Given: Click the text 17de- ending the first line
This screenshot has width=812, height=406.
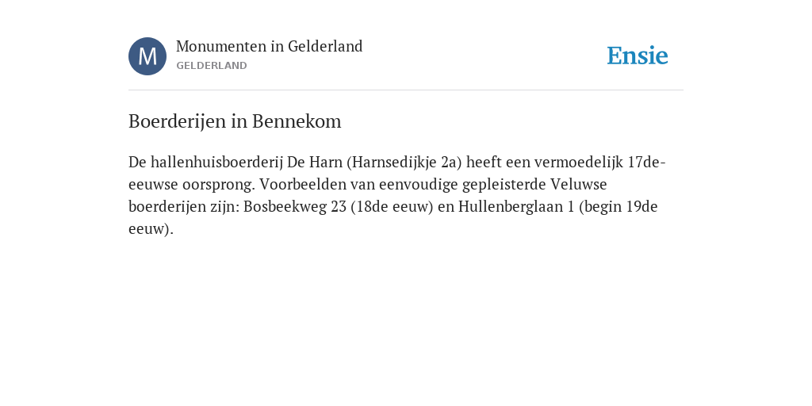Looking at the screenshot, I should [x=646, y=162].
